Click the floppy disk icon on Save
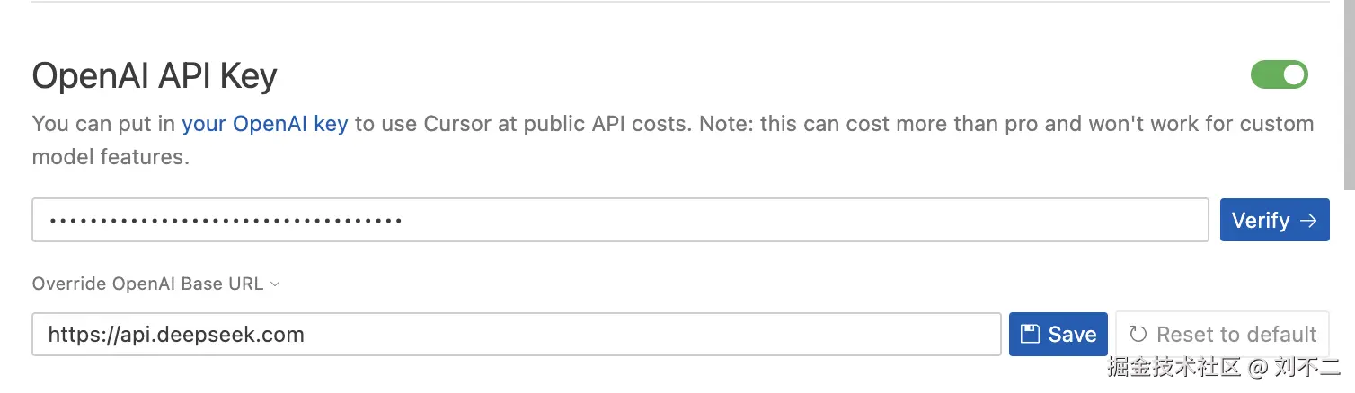 point(1031,335)
